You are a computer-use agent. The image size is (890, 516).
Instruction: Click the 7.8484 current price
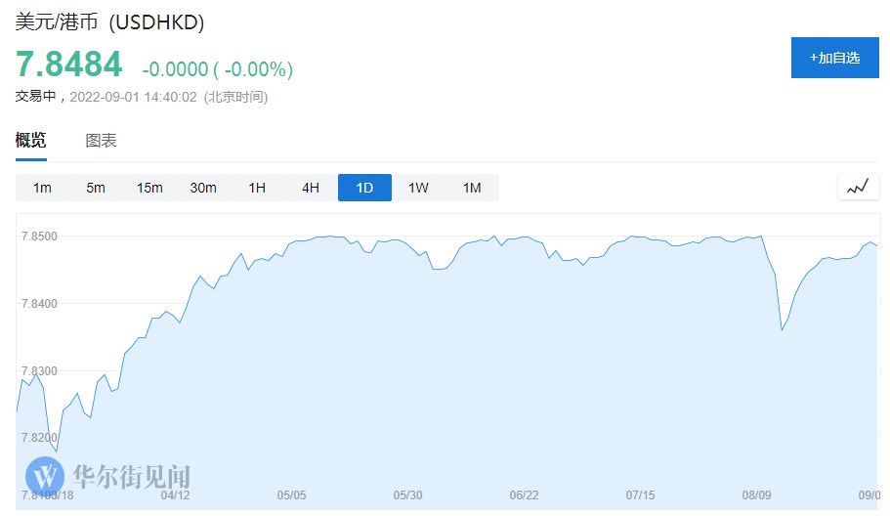(x=68, y=64)
